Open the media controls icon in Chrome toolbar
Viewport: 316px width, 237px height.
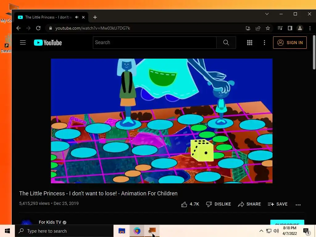[x=280, y=28]
